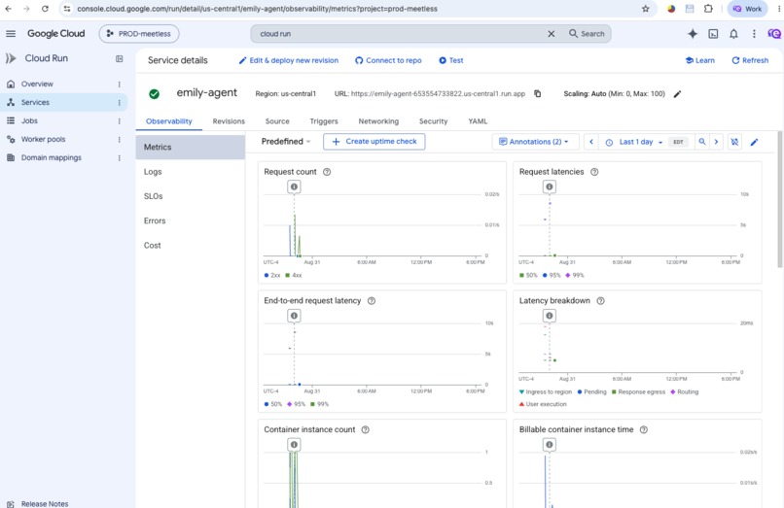
Task: Click the EDT timezone selector
Action: (x=678, y=142)
